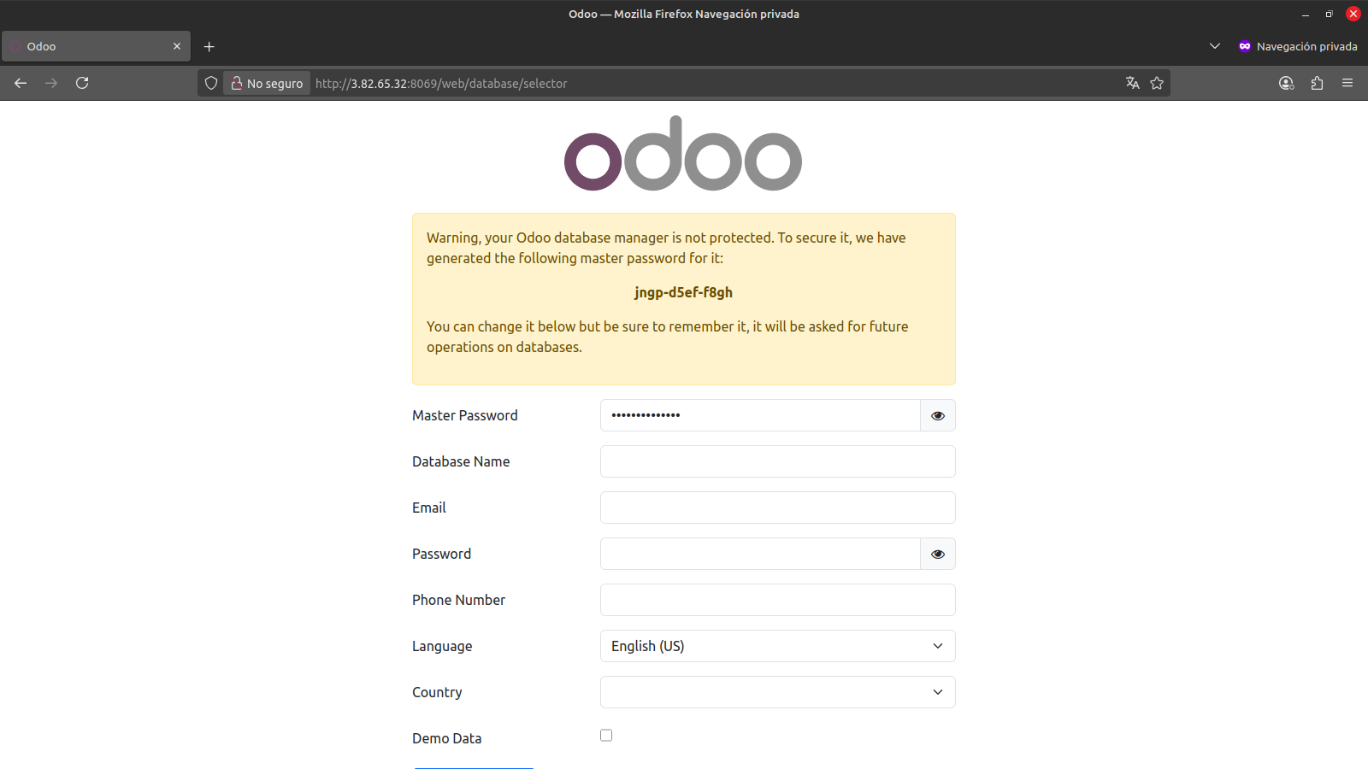Expand the Country dropdown
The width and height of the screenshot is (1368, 769).
tap(778, 692)
